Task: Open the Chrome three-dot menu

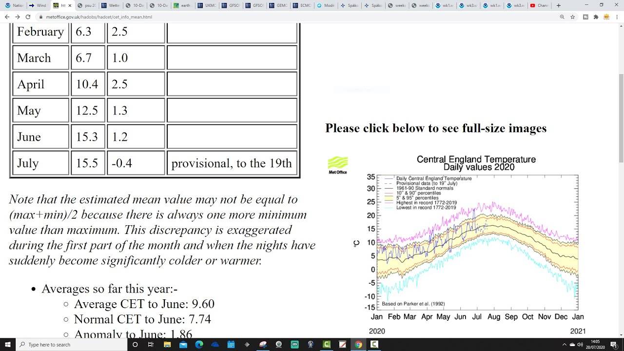Action: coord(617,17)
